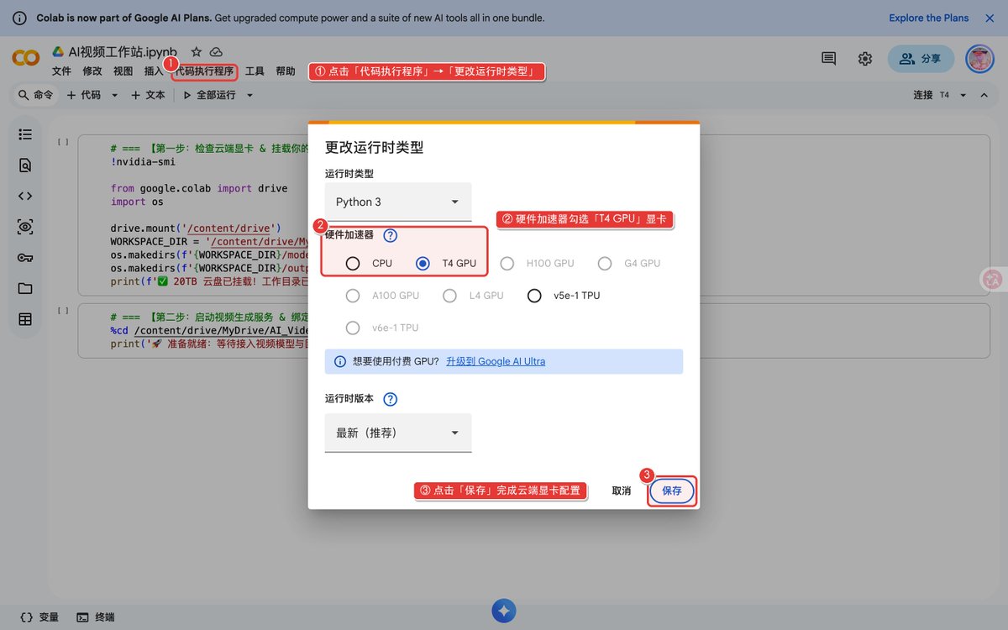The image size is (1008, 630).
Task: Select the A100 GPU option
Action: tap(353, 296)
